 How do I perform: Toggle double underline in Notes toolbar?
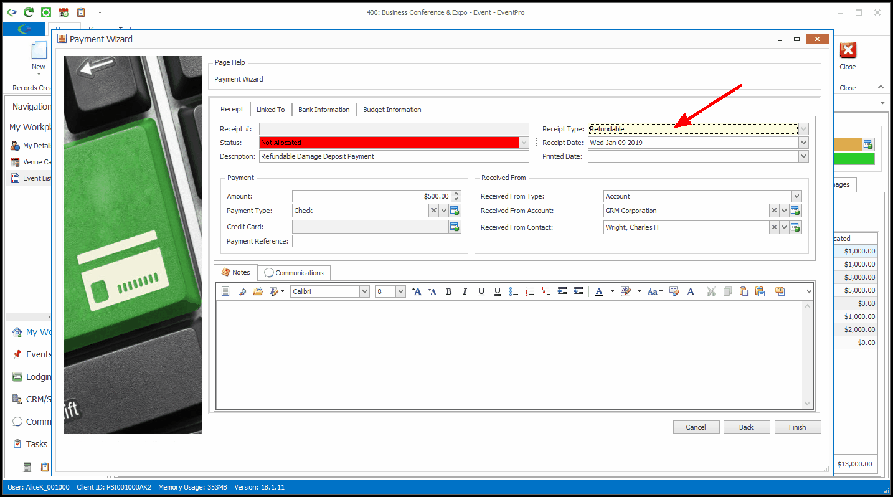[497, 291]
